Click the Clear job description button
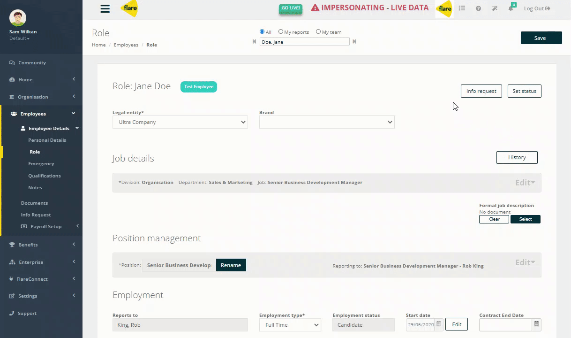This screenshot has width=571, height=338. [x=494, y=219]
